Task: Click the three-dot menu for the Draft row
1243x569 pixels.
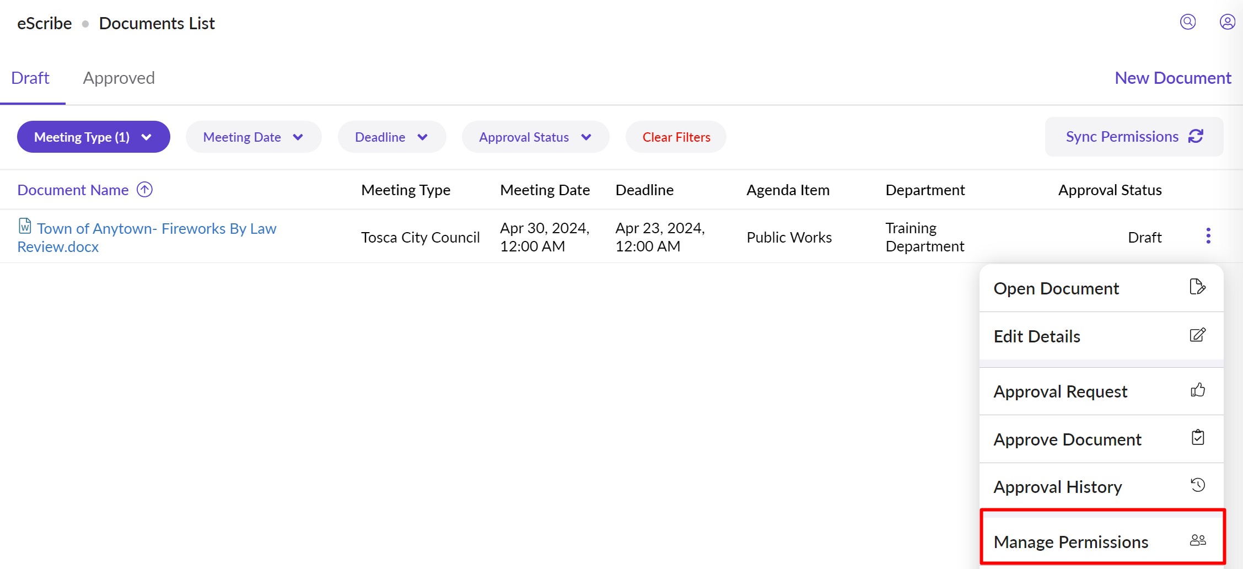Action: click(1208, 236)
